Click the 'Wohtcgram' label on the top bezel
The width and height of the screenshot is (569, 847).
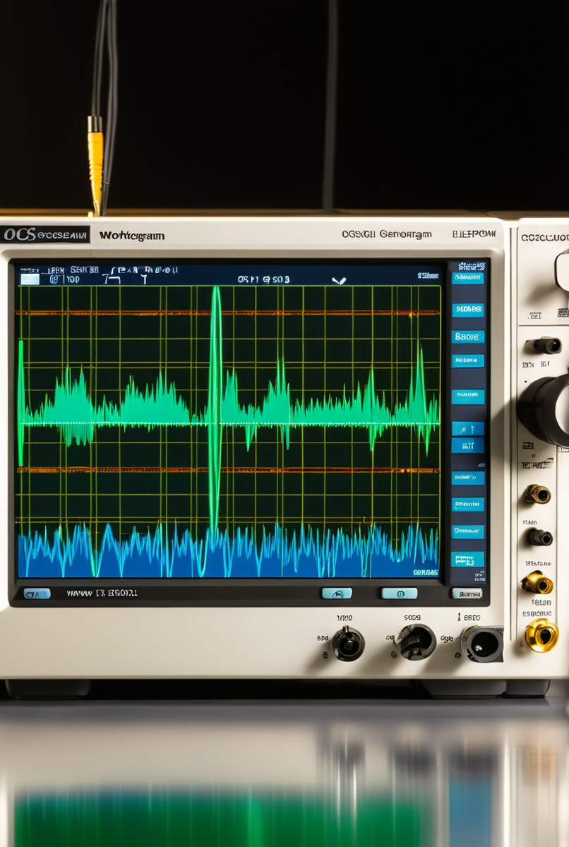tap(132, 236)
